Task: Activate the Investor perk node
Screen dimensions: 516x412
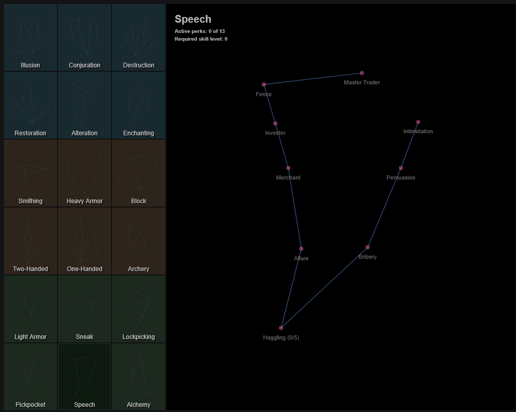Action: 275,123
